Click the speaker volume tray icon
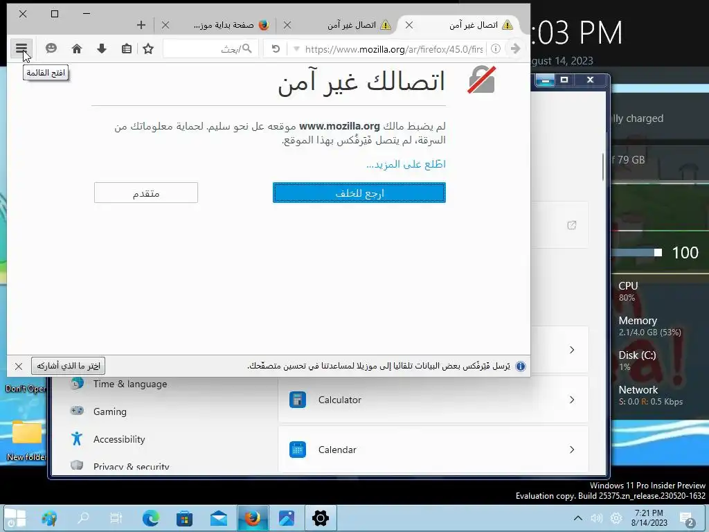The width and height of the screenshot is (709, 532). [x=596, y=518]
